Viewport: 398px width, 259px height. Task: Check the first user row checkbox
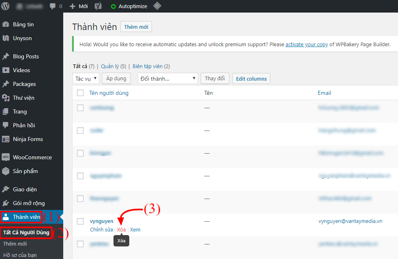(80, 108)
